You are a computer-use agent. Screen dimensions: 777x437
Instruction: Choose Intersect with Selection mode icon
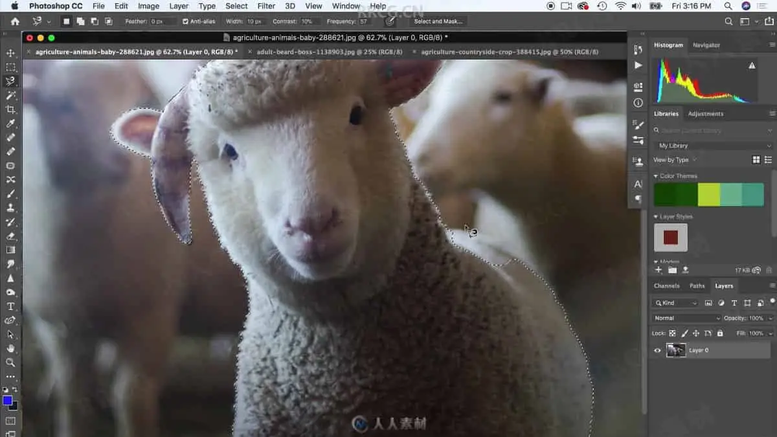(109, 21)
